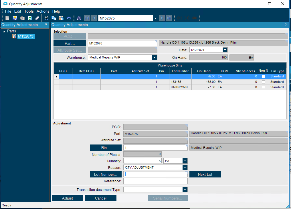This screenshot has height=209, width=291.
Task: Select M152075 in the Parts tree
Action: coord(26,36)
